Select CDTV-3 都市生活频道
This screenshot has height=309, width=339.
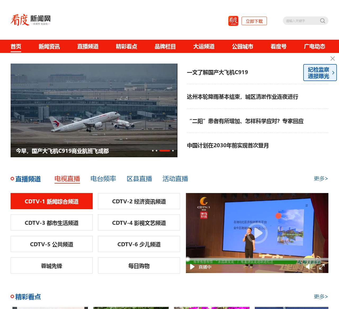pyautogui.click(x=52, y=223)
